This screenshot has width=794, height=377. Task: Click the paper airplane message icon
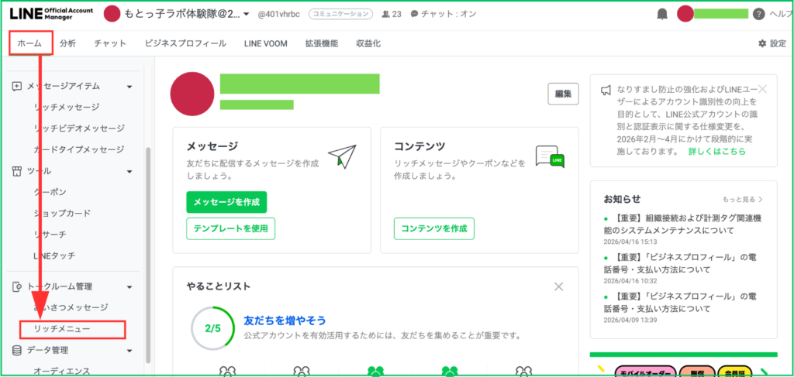(342, 156)
